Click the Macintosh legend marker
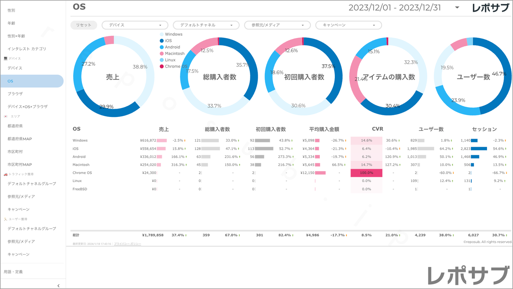The width and height of the screenshot is (513, 289). click(162, 54)
